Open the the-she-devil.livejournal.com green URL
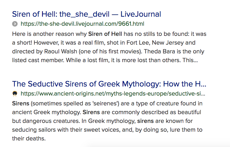230x147 pixels. click(x=82, y=24)
